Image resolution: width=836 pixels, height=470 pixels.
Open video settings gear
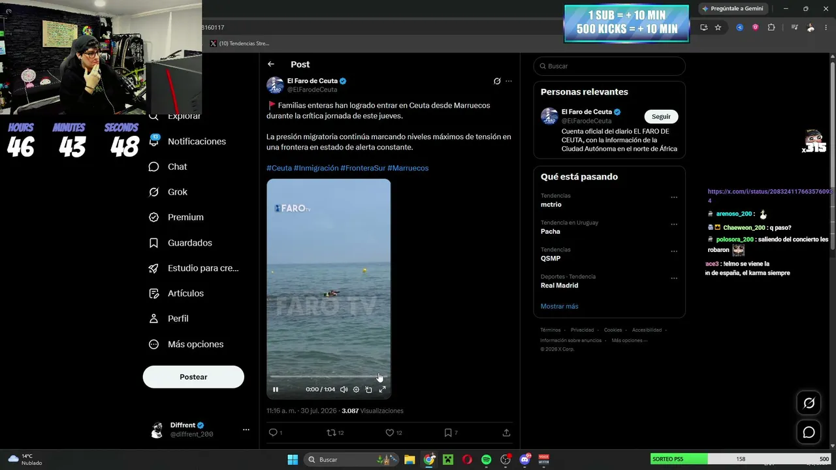coord(356,390)
